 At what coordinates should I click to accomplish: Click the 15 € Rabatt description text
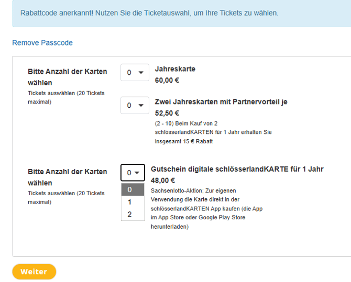[213, 132]
